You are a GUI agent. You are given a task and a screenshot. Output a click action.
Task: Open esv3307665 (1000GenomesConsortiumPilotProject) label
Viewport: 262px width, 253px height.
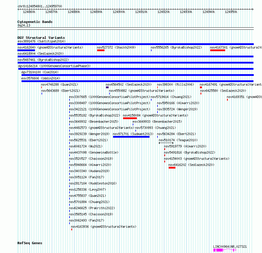110,97
